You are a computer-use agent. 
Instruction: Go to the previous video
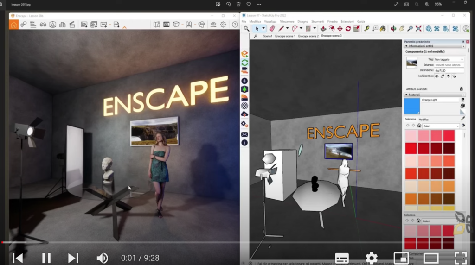18,258
